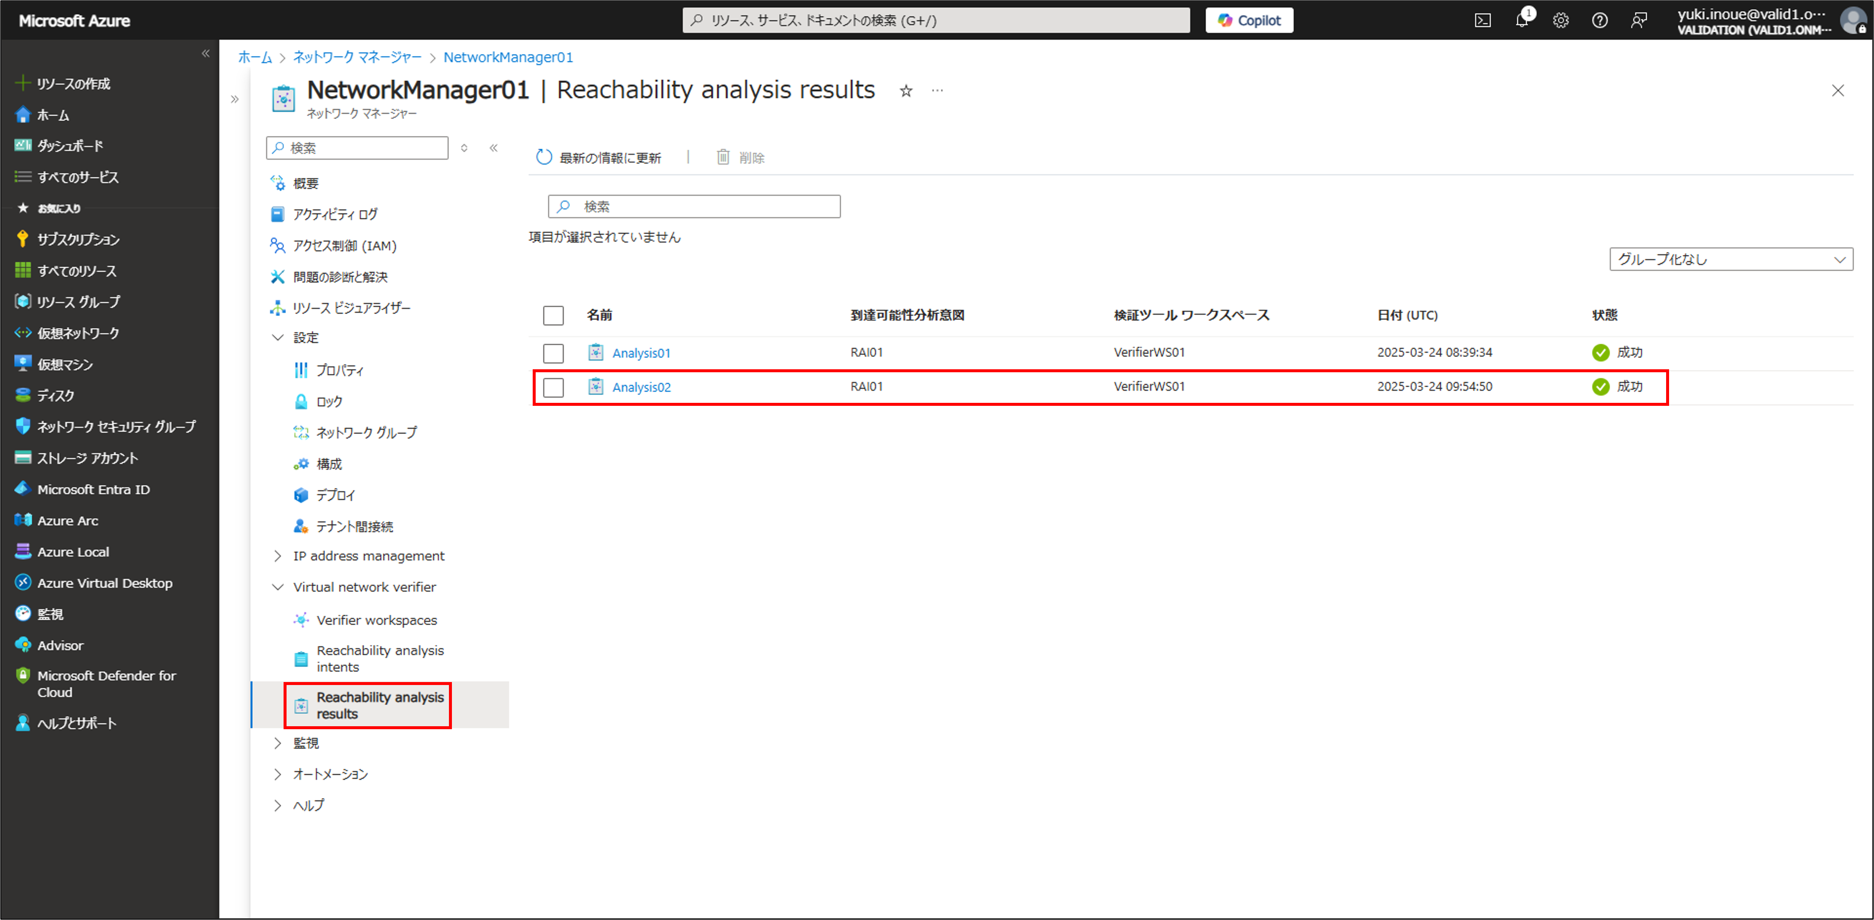Open Azure Local in the sidebar
1874x920 pixels.
tap(62, 552)
